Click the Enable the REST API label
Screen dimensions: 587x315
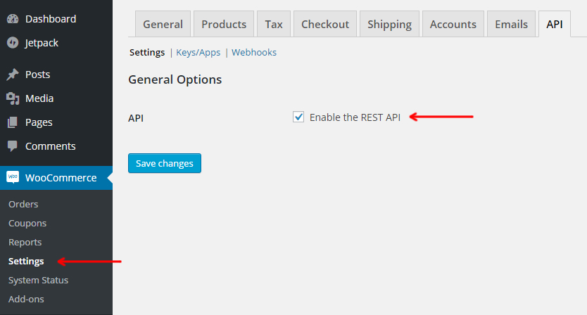[x=355, y=117]
